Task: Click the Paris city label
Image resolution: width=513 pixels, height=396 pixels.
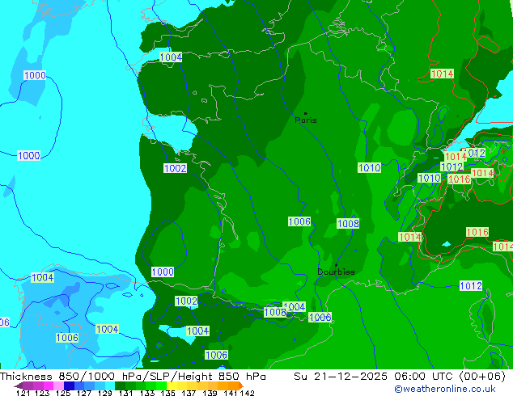Action: [x=306, y=120]
